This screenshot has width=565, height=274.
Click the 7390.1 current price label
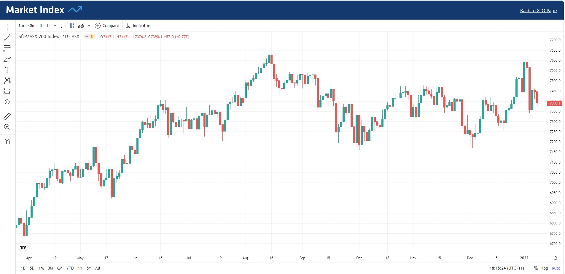click(x=555, y=103)
